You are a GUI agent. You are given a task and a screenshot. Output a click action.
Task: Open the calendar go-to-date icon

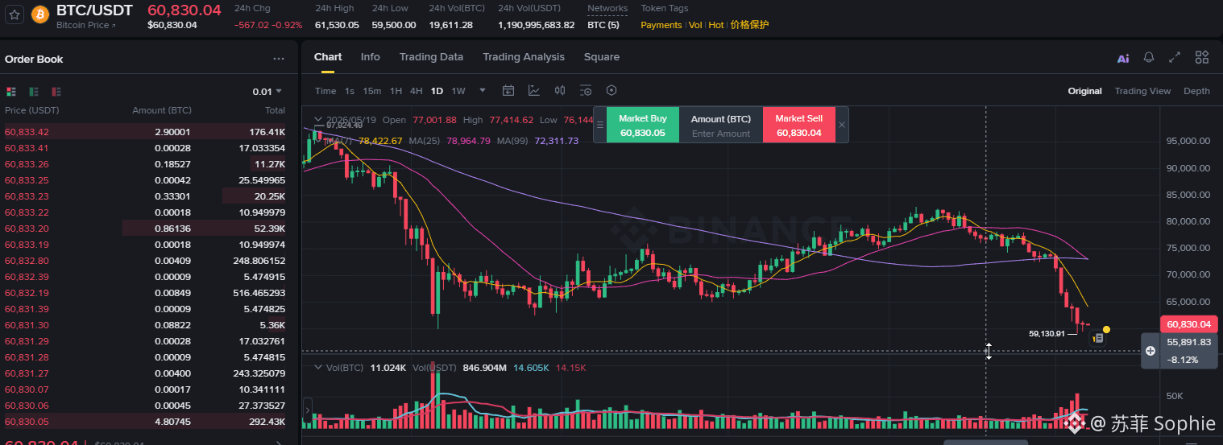(x=508, y=90)
